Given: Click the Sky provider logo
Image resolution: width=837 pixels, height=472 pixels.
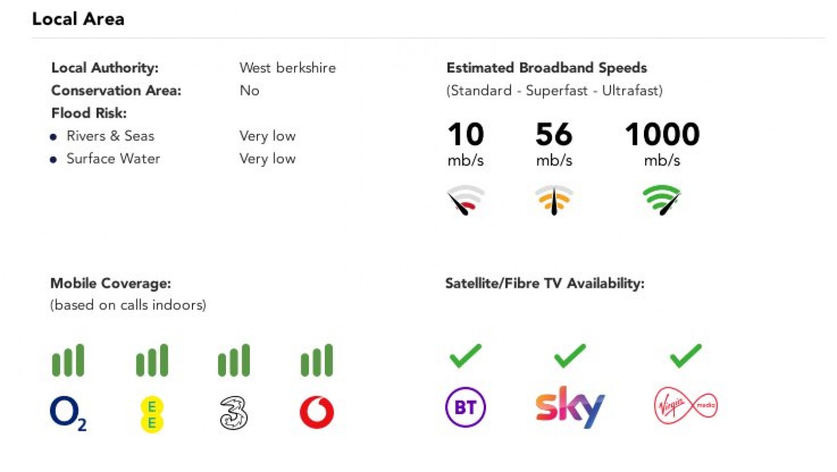Looking at the screenshot, I should click(570, 407).
